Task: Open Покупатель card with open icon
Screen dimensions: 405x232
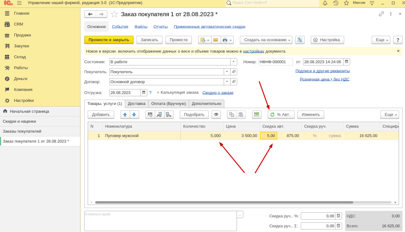Action: click(x=234, y=72)
